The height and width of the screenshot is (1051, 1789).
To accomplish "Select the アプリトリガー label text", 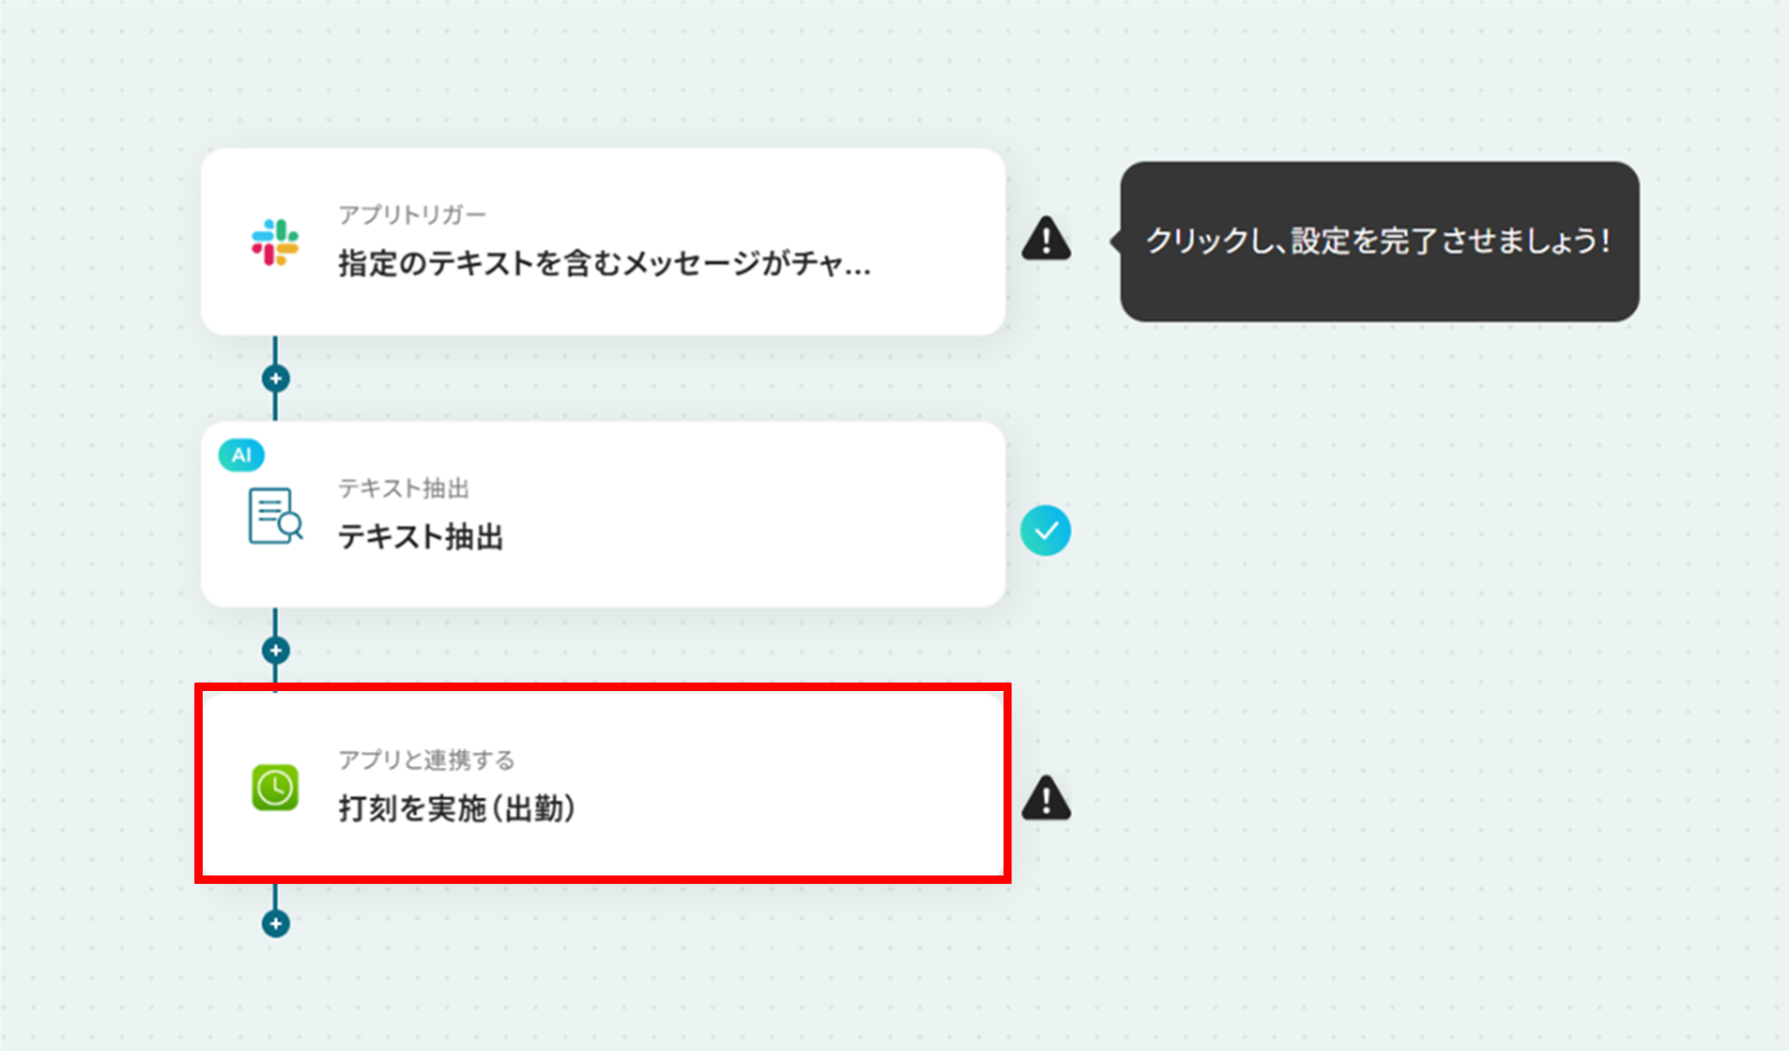I will click(411, 215).
